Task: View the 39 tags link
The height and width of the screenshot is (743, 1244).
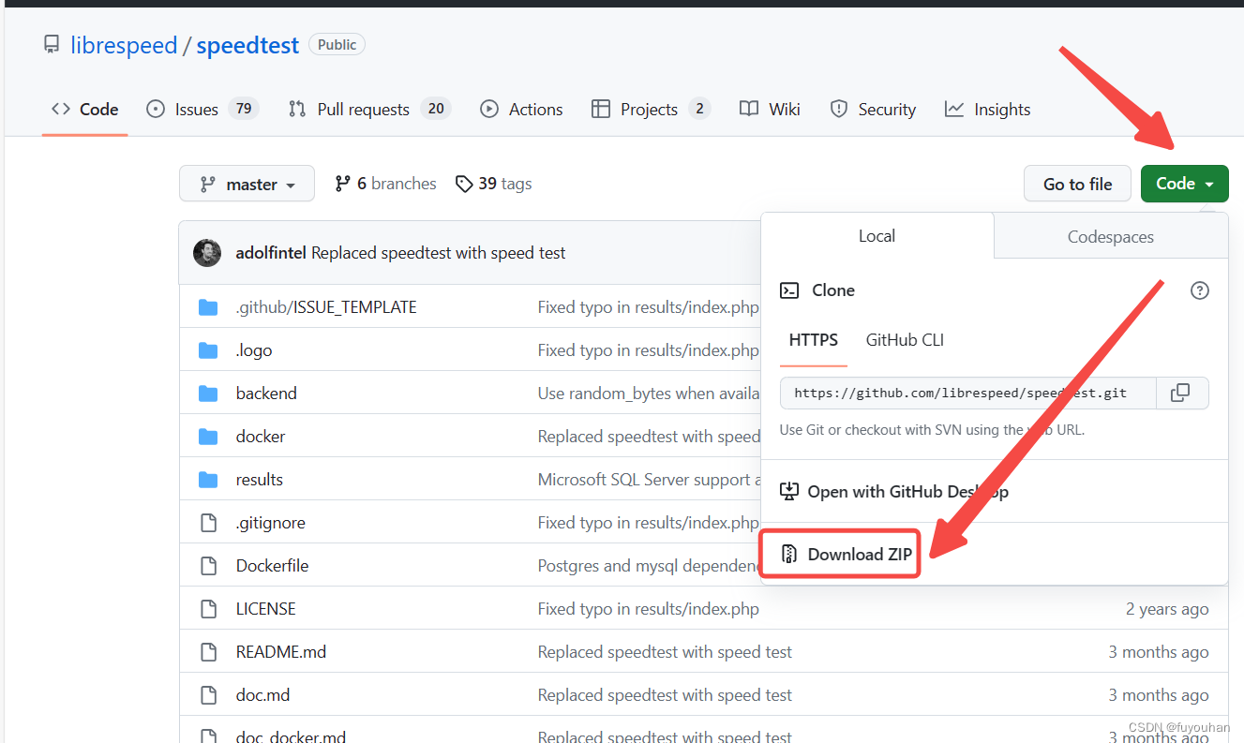Action: point(493,184)
